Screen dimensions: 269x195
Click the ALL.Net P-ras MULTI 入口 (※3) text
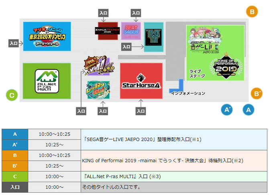[x=122, y=177]
